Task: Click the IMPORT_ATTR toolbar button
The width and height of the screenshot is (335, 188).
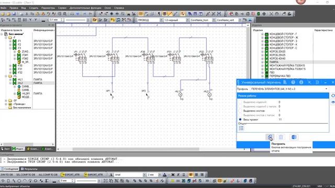Action: pyautogui.click(x=94, y=174)
